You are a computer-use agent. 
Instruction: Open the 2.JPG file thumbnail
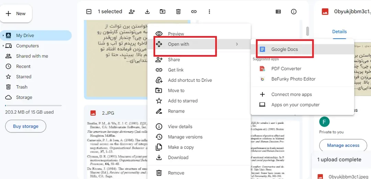point(116,149)
